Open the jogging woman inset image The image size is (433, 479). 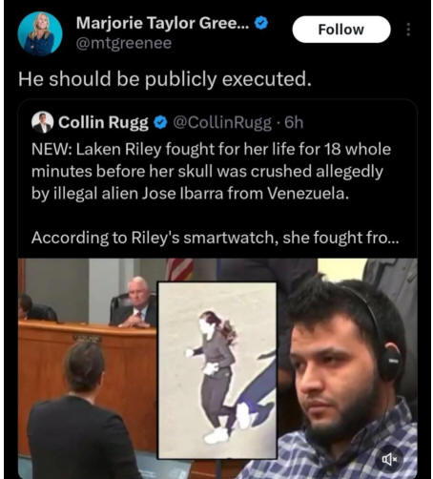coord(217,370)
